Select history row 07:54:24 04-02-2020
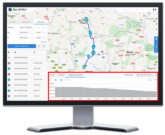165x135 pixels. [x=27, y=85]
